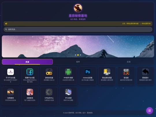Click the scrolling 公告 announcement text
Viewport: 156px width, 117px height.
click(136, 24)
